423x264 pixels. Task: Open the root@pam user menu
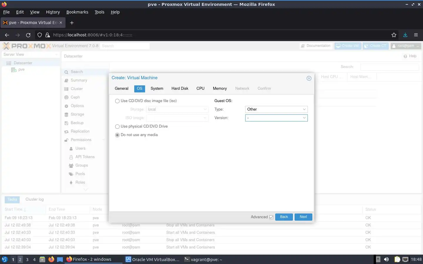(406, 46)
